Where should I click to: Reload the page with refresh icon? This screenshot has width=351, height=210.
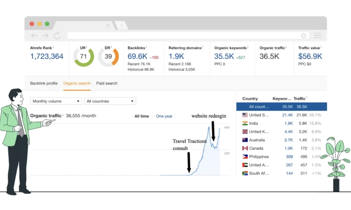tap(57, 35)
